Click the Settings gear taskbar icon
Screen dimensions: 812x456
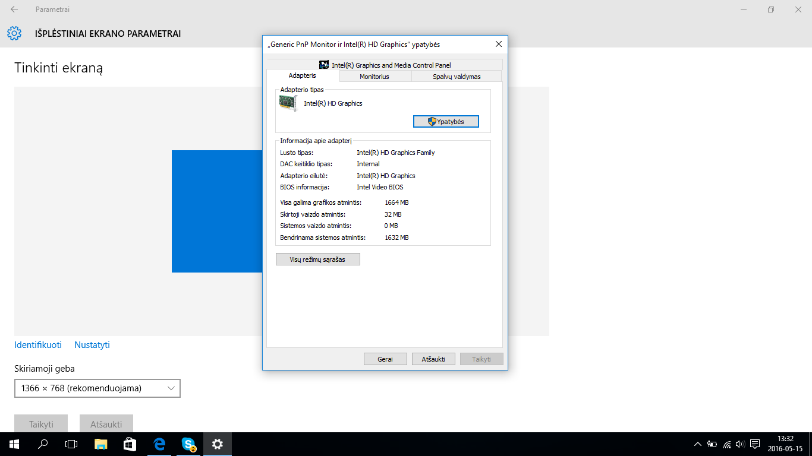pyautogui.click(x=218, y=444)
